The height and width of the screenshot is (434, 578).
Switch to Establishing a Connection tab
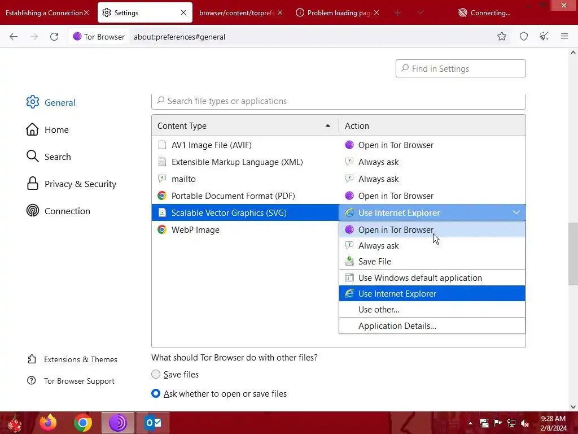point(44,12)
